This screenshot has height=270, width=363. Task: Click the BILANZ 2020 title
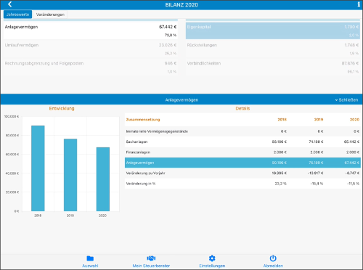[181, 5]
